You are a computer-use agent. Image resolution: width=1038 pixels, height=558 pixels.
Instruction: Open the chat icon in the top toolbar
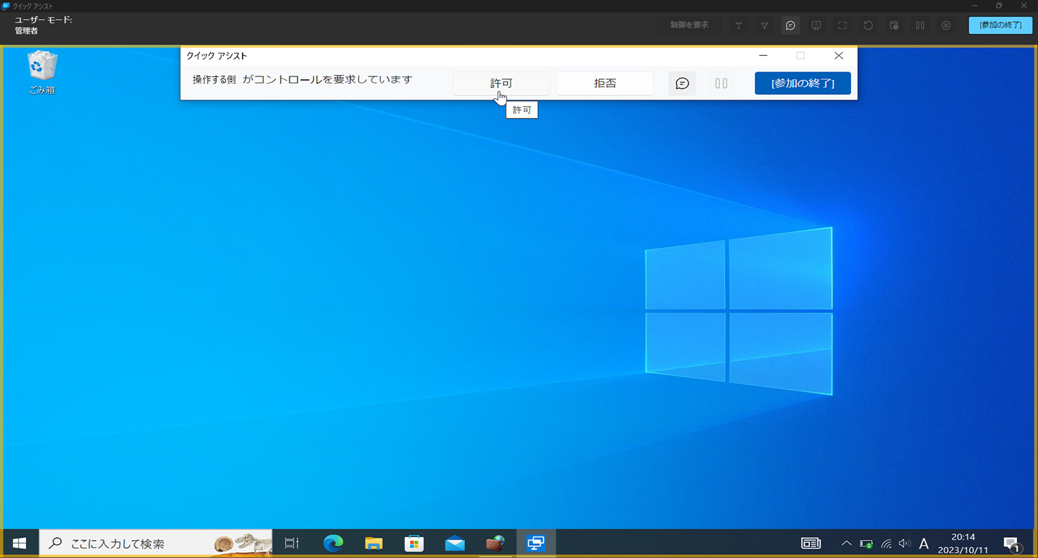[x=790, y=25]
